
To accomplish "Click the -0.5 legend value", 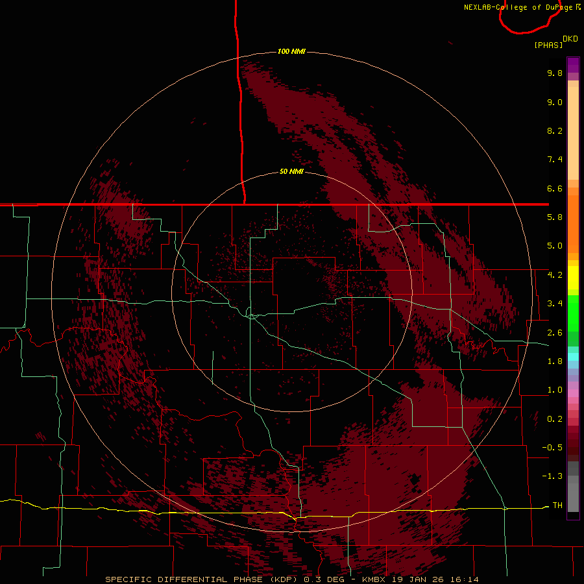I will coord(552,448).
